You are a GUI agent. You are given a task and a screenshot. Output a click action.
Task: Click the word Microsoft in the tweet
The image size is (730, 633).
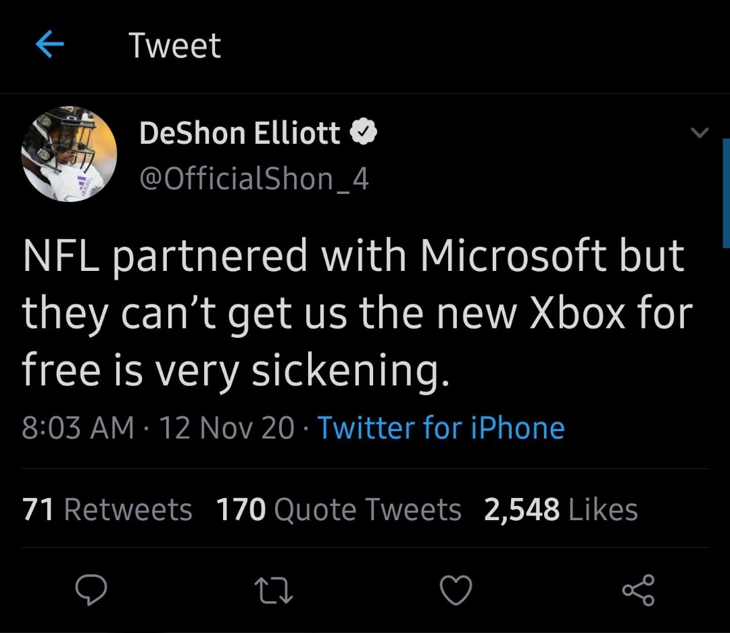click(513, 257)
